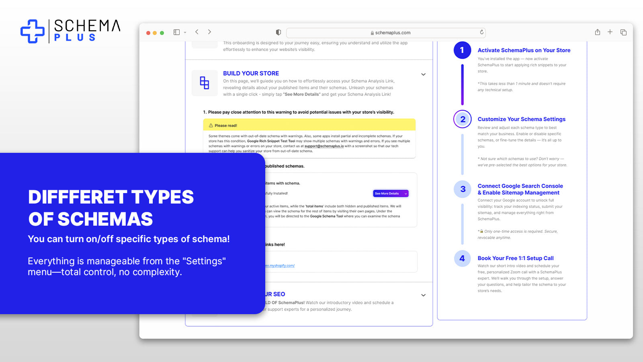Click step 3 circle in onboarding steps
Screen dimensions: 643x362
462,189
